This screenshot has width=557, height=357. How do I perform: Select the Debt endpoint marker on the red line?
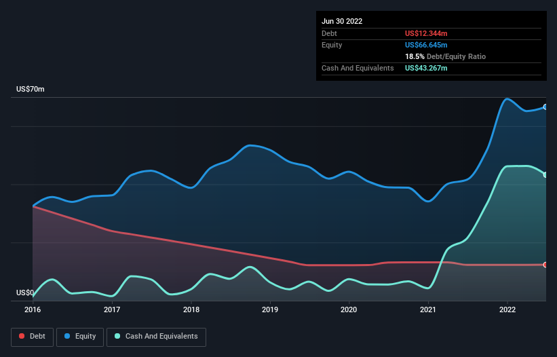click(x=545, y=265)
